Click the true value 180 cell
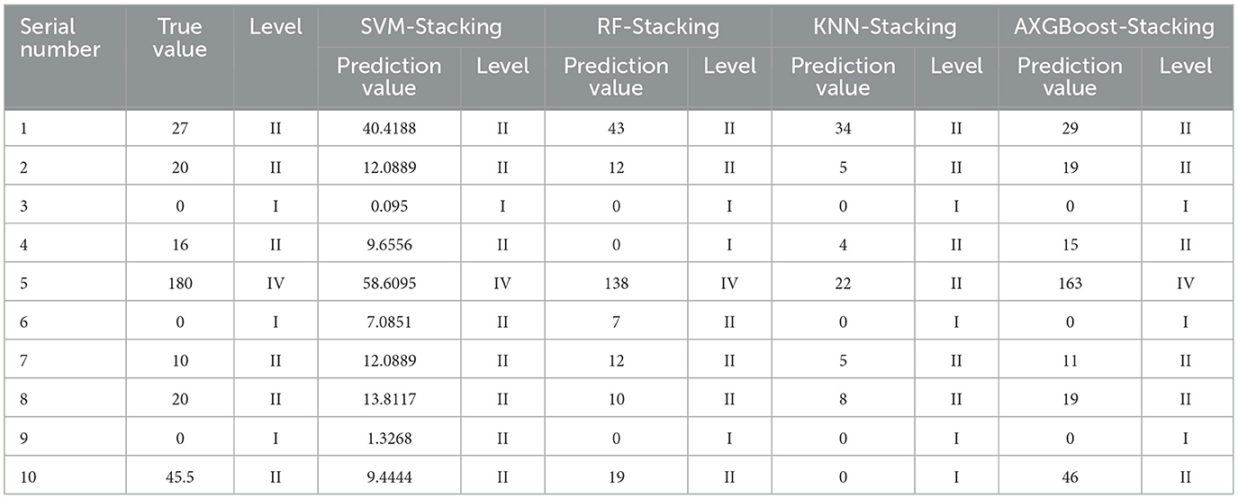1238x499 pixels. pos(179,283)
